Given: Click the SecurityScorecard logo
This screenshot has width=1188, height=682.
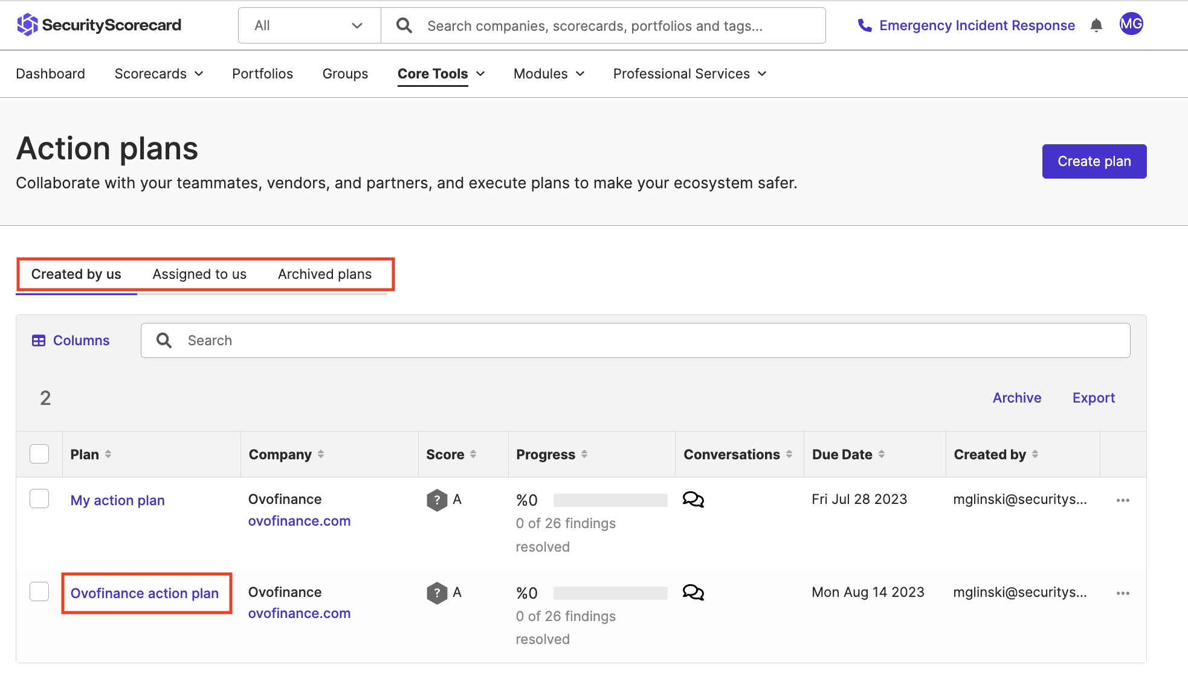Looking at the screenshot, I should 99,25.
